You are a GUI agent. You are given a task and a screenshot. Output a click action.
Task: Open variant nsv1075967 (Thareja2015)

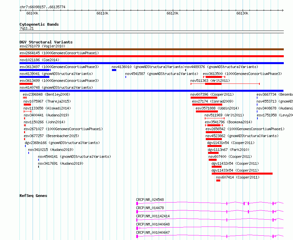(x=47, y=101)
